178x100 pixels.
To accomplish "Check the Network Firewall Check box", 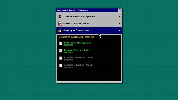I will (61, 58).
